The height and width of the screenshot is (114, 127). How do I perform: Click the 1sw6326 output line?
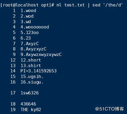(30, 93)
